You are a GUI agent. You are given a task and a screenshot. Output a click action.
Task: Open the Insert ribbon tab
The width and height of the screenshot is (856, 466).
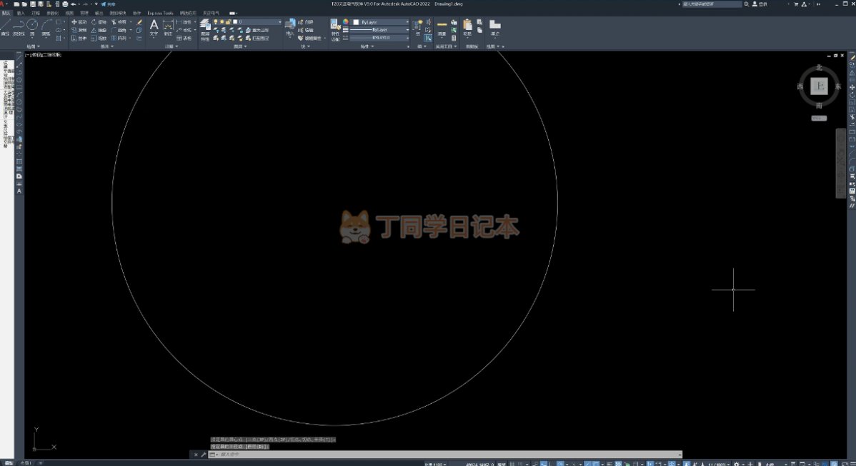click(21, 13)
